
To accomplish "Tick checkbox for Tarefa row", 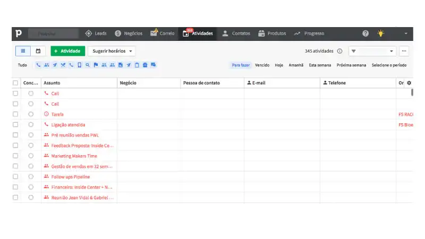I will pos(15,114).
